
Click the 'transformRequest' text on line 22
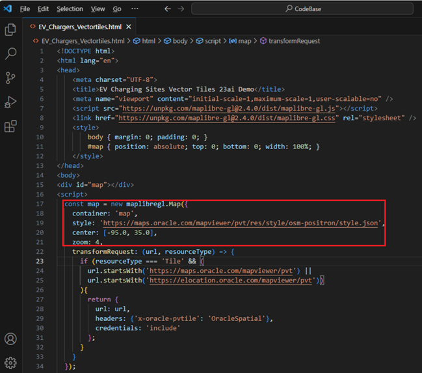pyautogui.click(x=103, y=252)
